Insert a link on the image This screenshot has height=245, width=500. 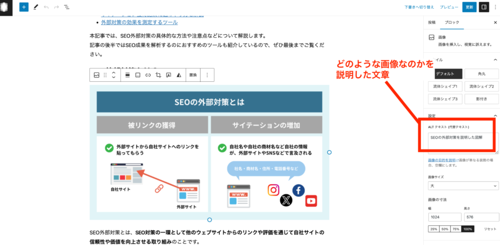(x=148, y=75)
